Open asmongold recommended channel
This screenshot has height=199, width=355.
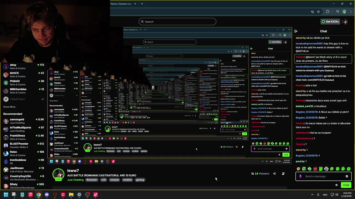(24, 121)
